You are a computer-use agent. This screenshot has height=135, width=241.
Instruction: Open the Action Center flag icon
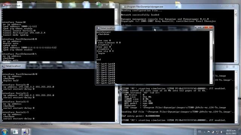coord(209,132)
